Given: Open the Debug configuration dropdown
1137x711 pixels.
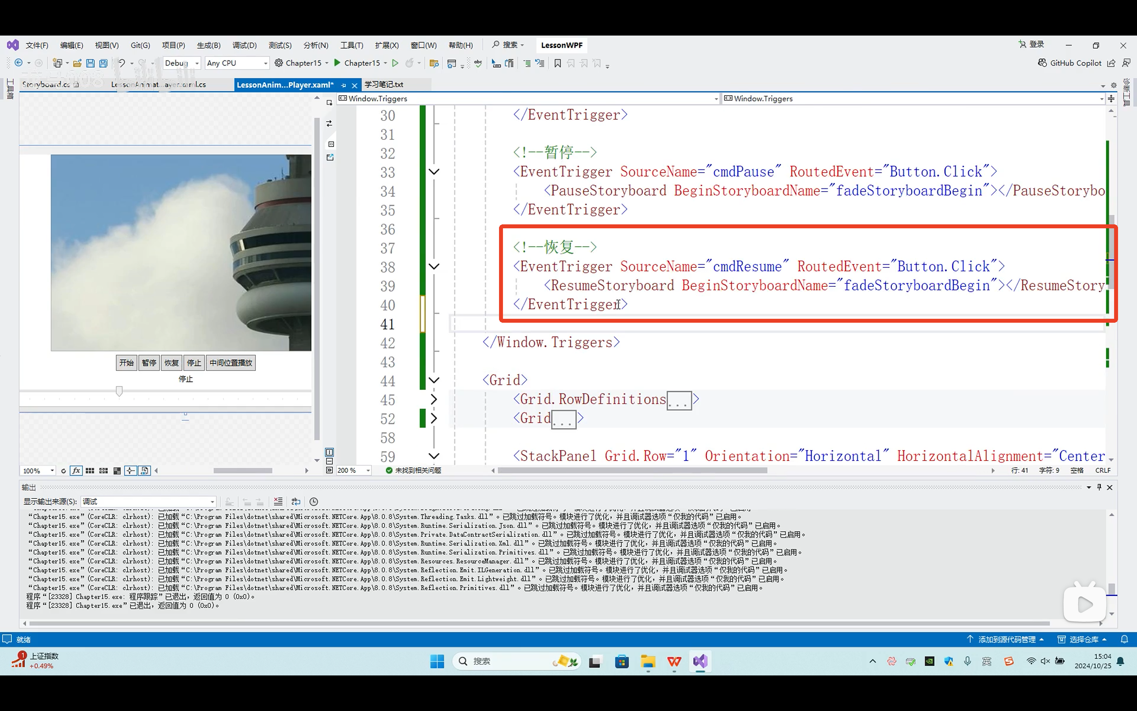Looking at the screenshot, I should click(182, 63).
